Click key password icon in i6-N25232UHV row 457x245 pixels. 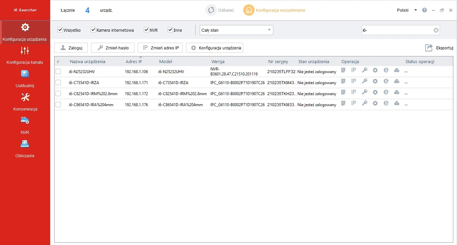[365, 70]
